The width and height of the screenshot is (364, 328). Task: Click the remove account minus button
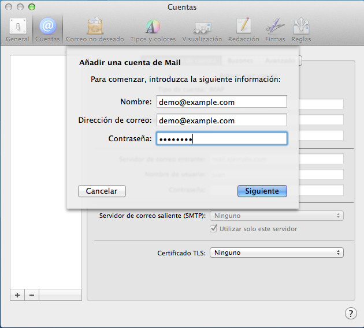tap(32, 295)
